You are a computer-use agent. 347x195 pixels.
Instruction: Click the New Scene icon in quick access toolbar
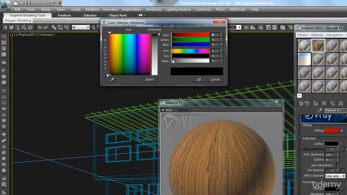tap(16, 3)
